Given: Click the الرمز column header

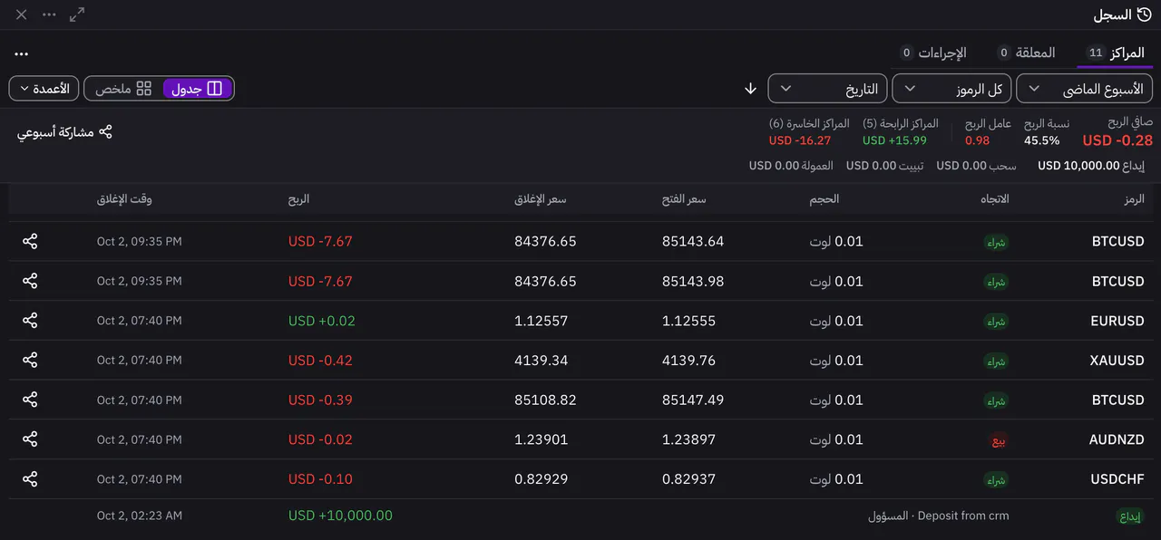Looking at the screenshot, I should [x=1134, y=198].
